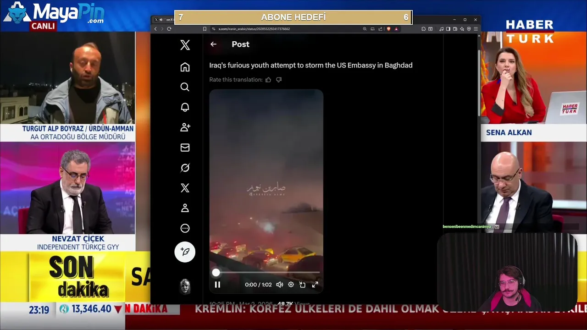Open Premium X icon in sidebar

185,188
